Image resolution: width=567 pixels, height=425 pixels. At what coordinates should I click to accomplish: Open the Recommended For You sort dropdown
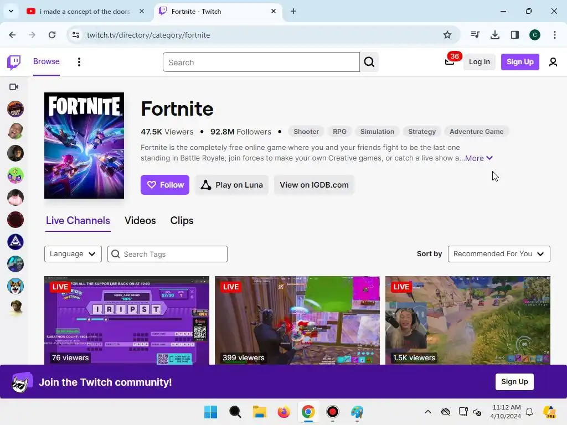pos(499,254)
